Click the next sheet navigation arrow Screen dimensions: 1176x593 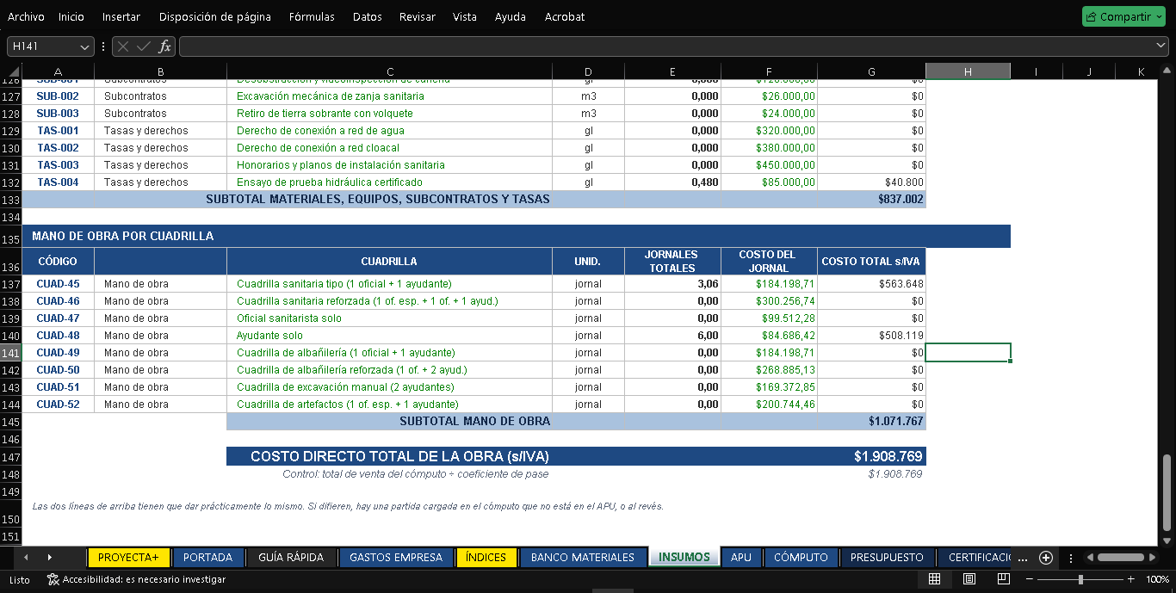tap(49, 558)
